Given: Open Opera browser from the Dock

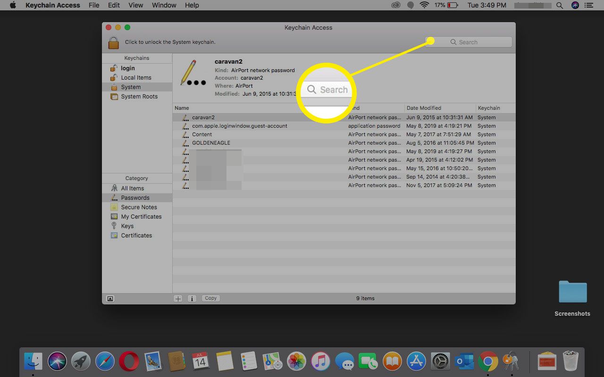Looking at the screenshot, I should click(x=129, y=362).
